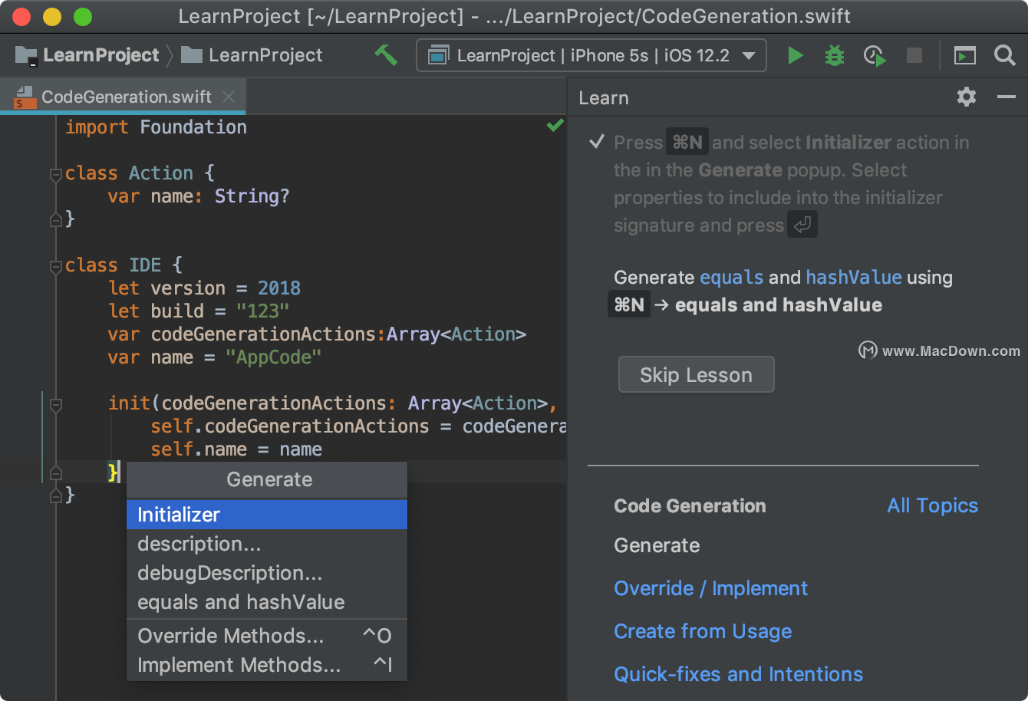Screen dimensions: 1028x701
Task: Click the Profile run icon
Action: (x=875, y=55)
